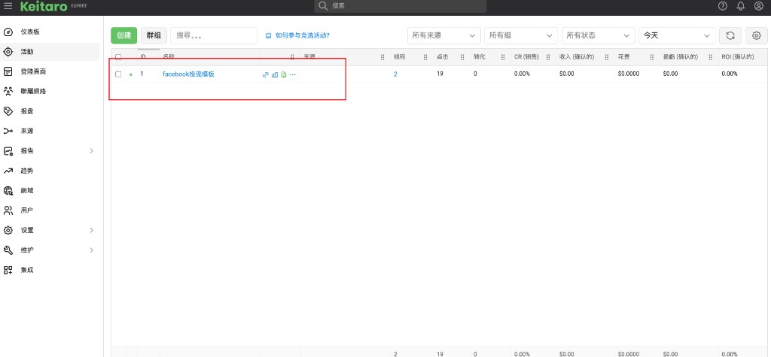
Task: Open the user account icon
Action: 759,6
